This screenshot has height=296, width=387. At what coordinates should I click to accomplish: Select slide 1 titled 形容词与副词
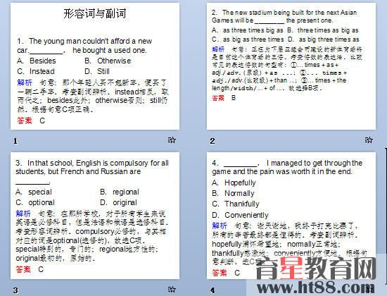(x=95, y=66)
